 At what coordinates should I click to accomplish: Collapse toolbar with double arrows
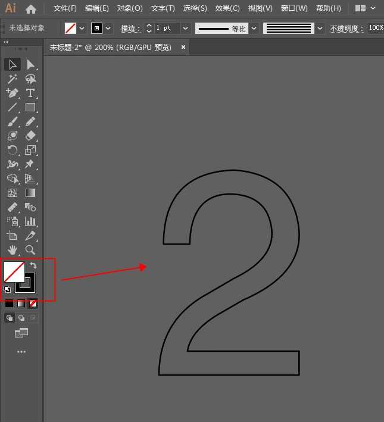point(5,42)
